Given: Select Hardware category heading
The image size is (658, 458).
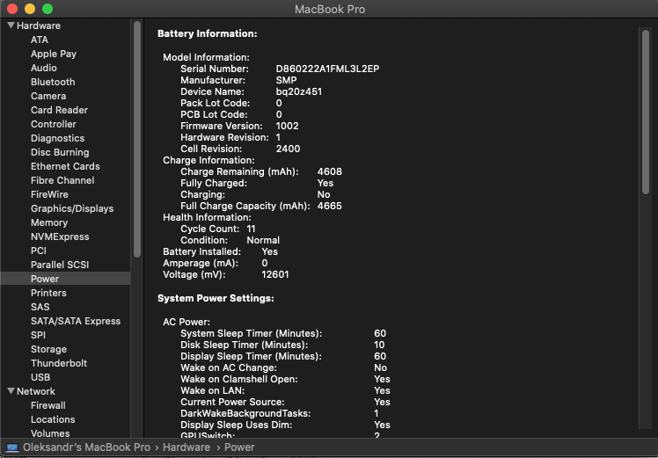Looking at the screenshot, I should click(39, 25).
